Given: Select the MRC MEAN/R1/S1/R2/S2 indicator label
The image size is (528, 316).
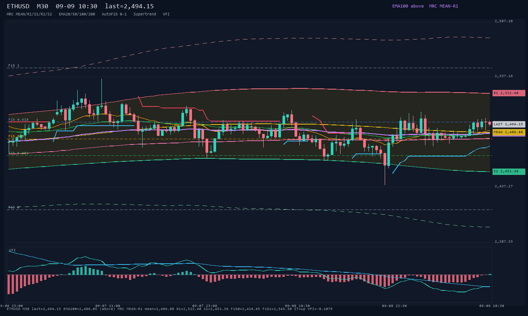Looking at the screenshot, I should click(x=29, y=14).
